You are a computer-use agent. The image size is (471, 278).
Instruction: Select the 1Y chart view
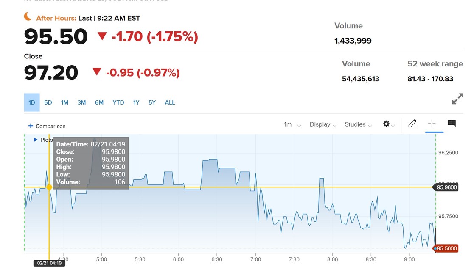point(136,102)
